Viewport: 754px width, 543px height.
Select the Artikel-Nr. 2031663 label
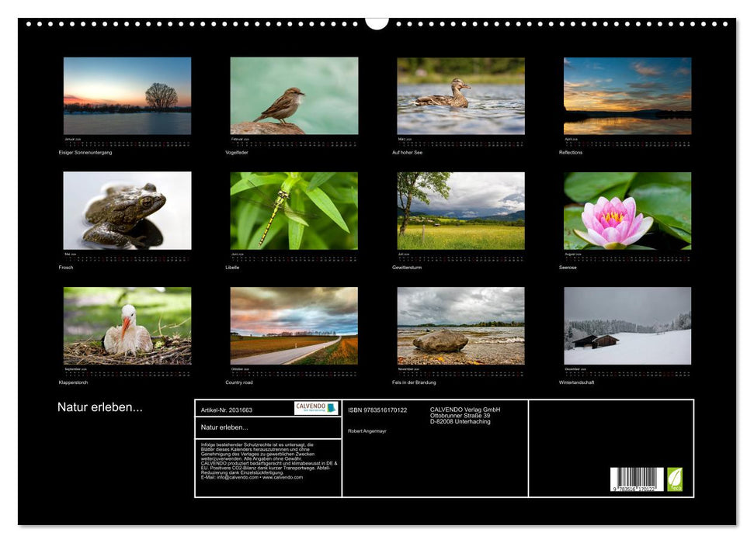coord(228,410)
